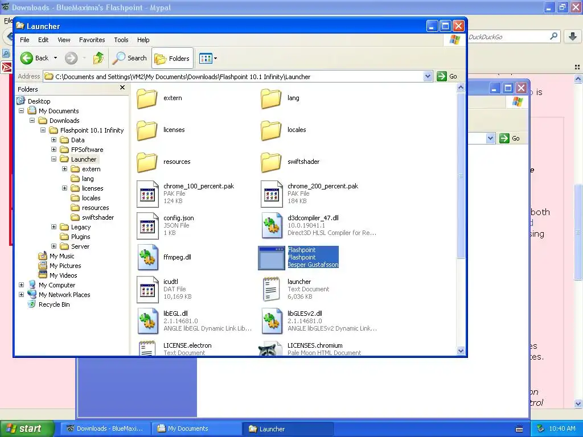
Task: Open the Help menu
Action: 143,40
